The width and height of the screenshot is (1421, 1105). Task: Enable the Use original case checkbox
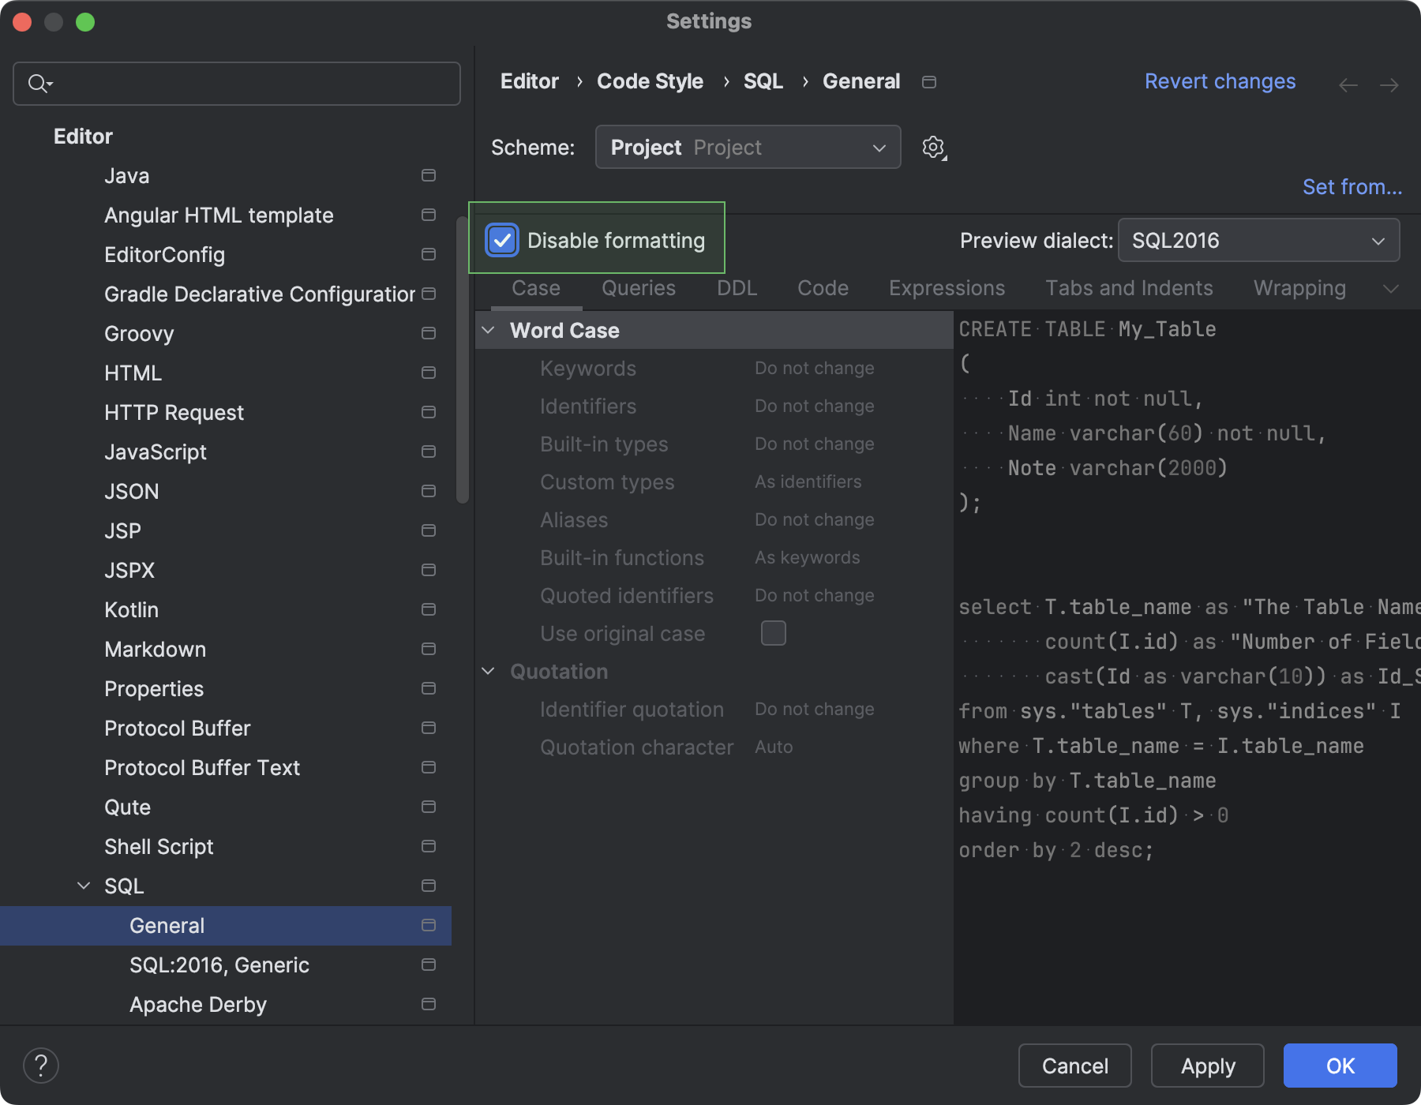tap(774, 632)
